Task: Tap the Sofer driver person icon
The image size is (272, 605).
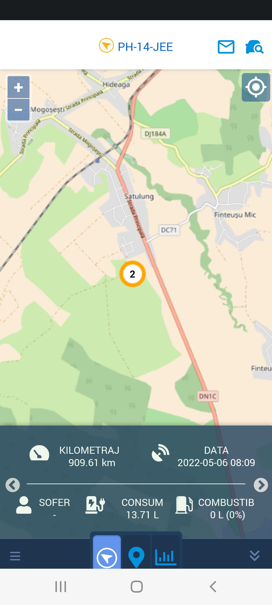Action: point(24,505)
